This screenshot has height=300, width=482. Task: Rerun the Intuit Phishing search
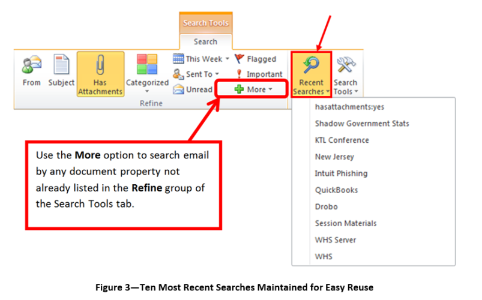[341, 173]
